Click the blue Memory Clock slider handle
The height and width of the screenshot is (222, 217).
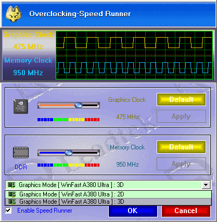point(69,153)
